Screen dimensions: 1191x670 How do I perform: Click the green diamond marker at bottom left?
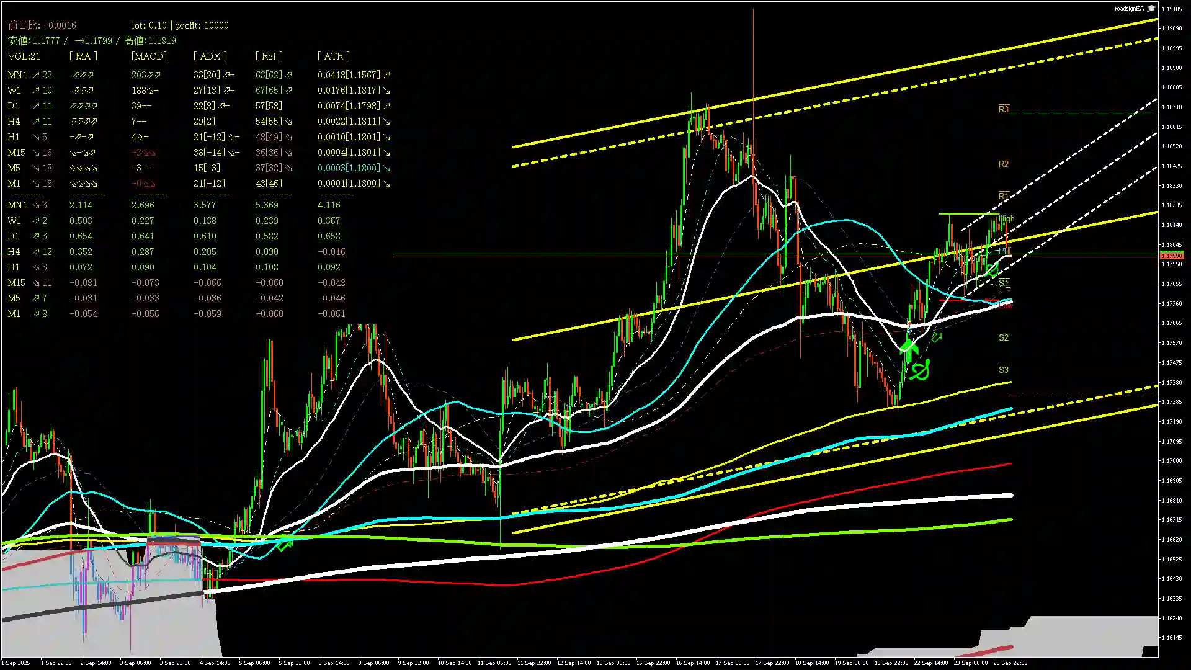[x=285, y=545]
